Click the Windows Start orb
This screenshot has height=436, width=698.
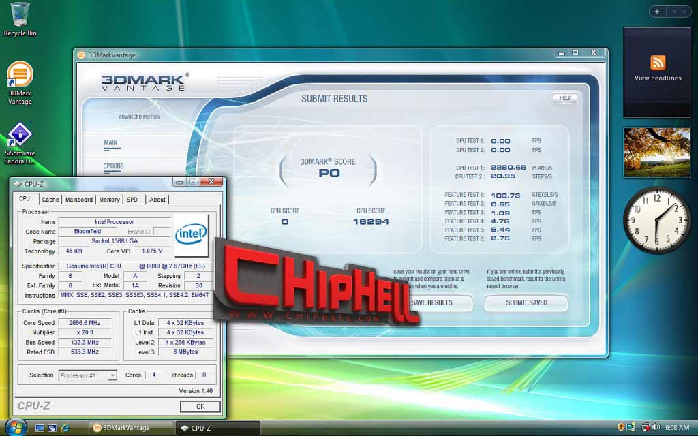click(x=15, y=428)
